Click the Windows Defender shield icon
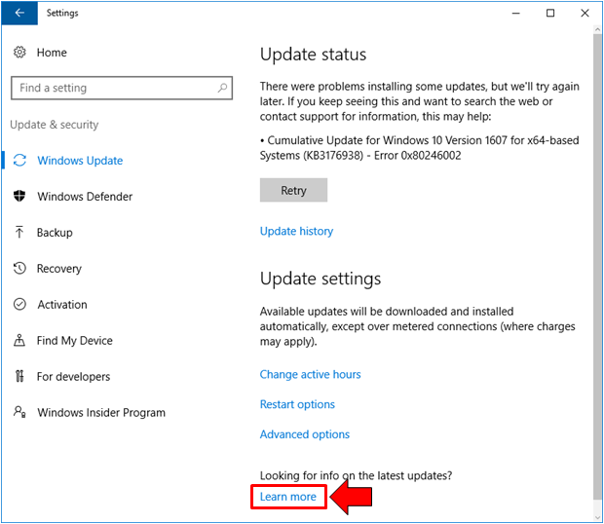The height and width of the screenshot is (524, 604). (19, 196)
